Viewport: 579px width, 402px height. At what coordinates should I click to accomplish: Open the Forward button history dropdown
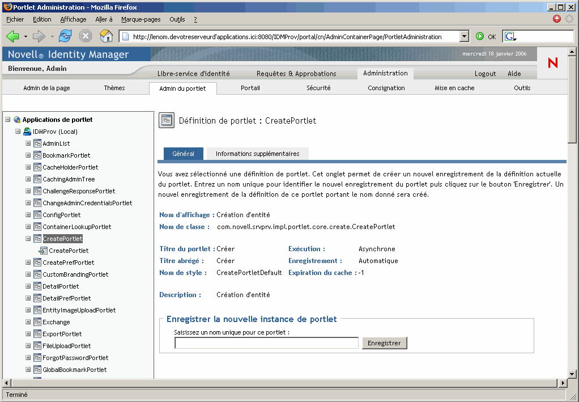(52, 36)
